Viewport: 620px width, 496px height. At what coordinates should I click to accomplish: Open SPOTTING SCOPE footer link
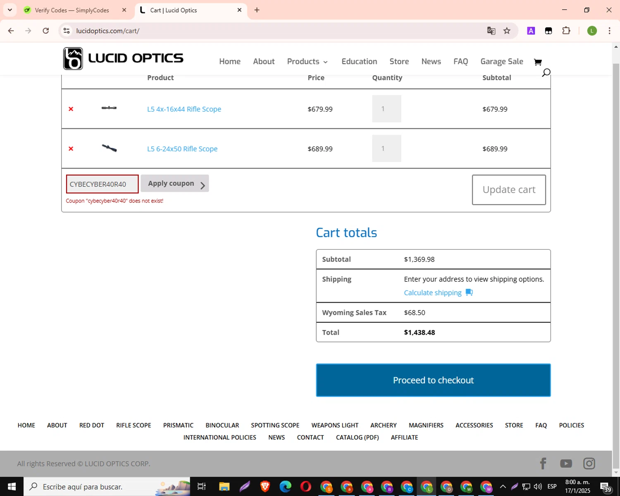click(275, 425)
